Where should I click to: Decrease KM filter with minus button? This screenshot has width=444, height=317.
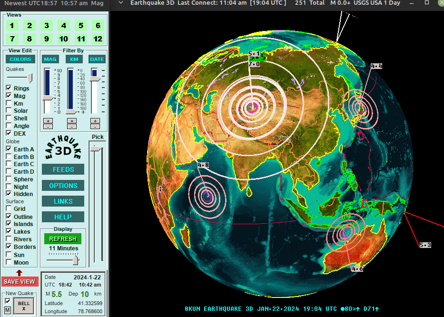[72, 126]
